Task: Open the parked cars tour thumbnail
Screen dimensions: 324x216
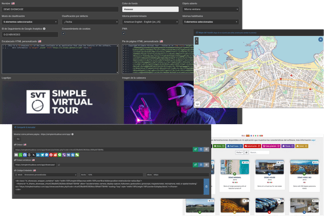Action: point(269,205)
